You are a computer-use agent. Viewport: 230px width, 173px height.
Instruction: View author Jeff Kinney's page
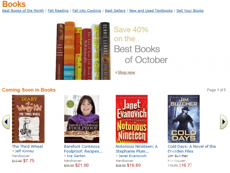[x=24, y=151]
